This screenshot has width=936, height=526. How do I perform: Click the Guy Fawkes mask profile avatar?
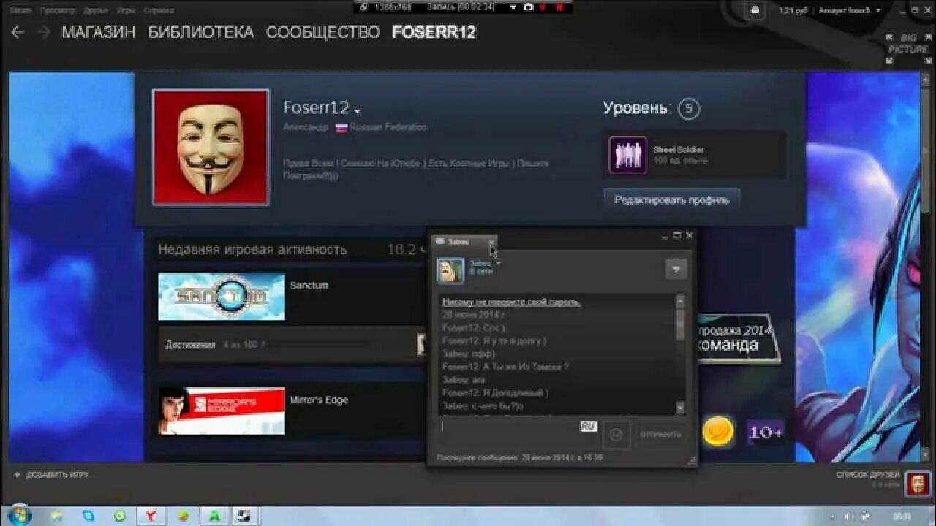point(211,147)
